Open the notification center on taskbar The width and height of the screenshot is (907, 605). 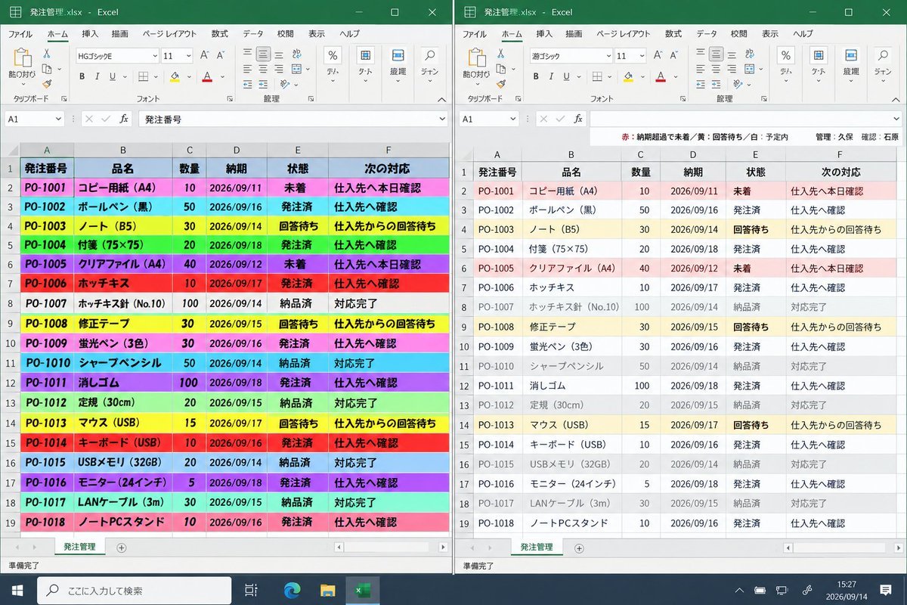pos(884,590)
